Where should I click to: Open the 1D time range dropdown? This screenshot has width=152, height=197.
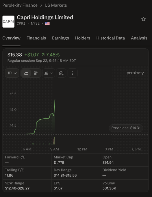[x=12, y=73]
